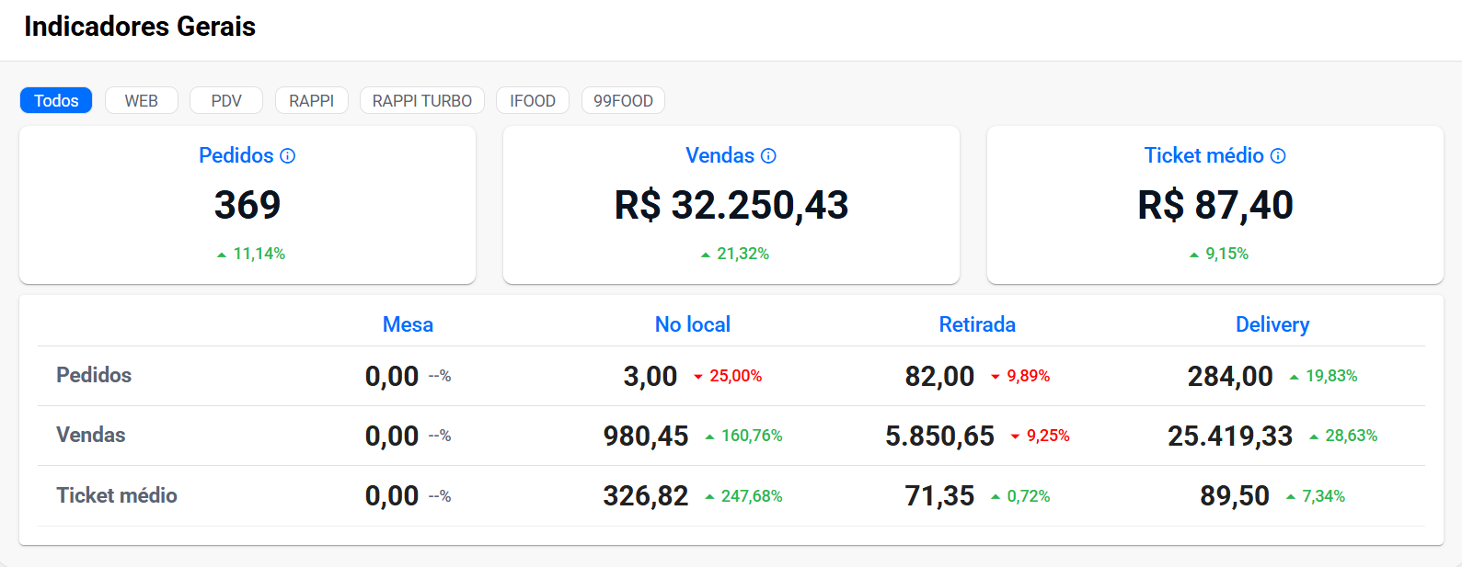Click the green up arrow beside 247,68%
Image resolution: width=1462 pixels, height=567 pixels.
point(709,497)
